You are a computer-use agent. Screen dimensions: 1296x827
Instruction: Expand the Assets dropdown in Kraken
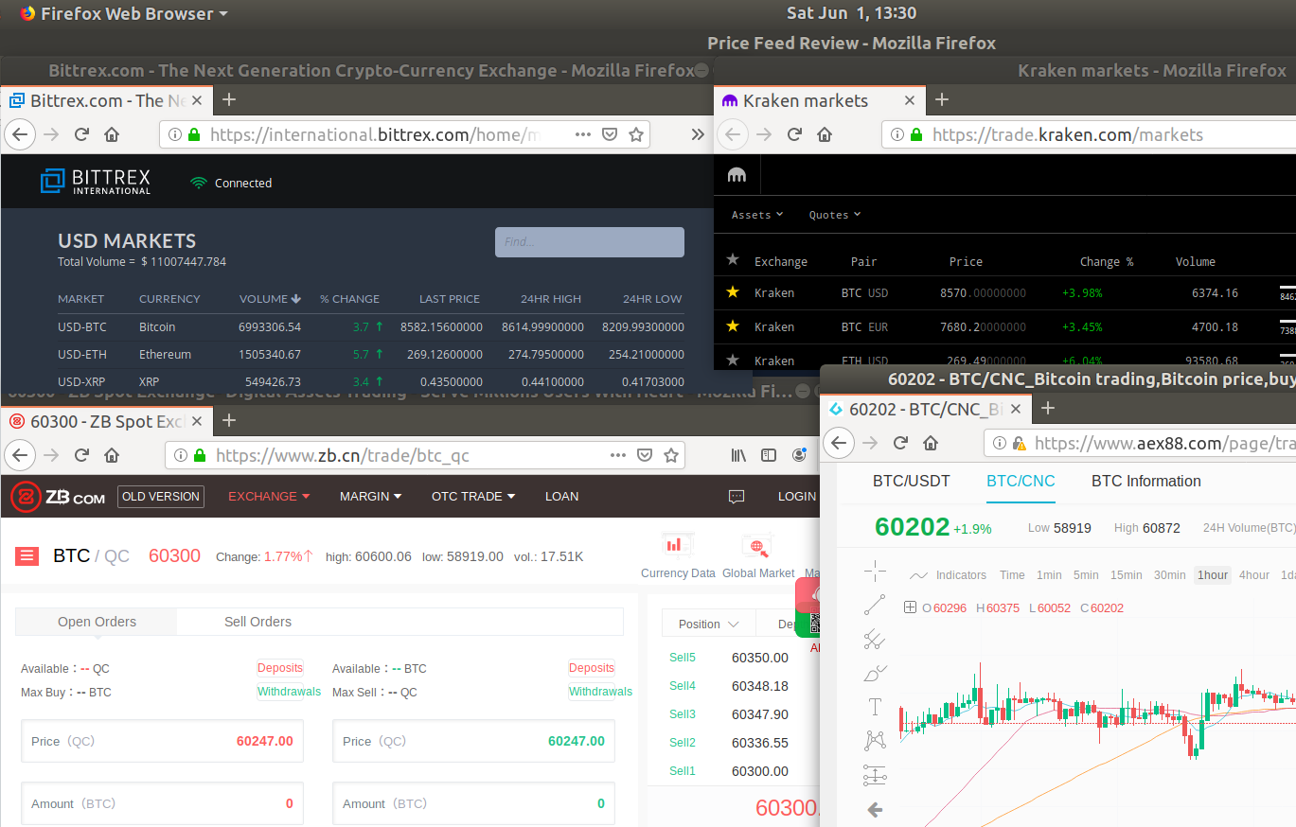click(757, 215)
